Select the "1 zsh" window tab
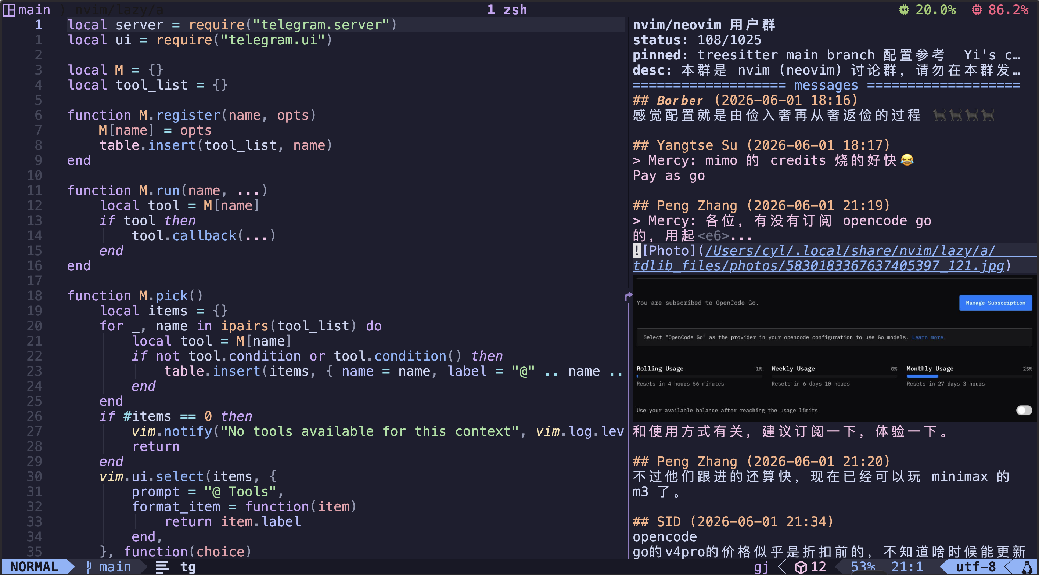Viewport: 1039px width, 575px height. (x=507, y=10)
